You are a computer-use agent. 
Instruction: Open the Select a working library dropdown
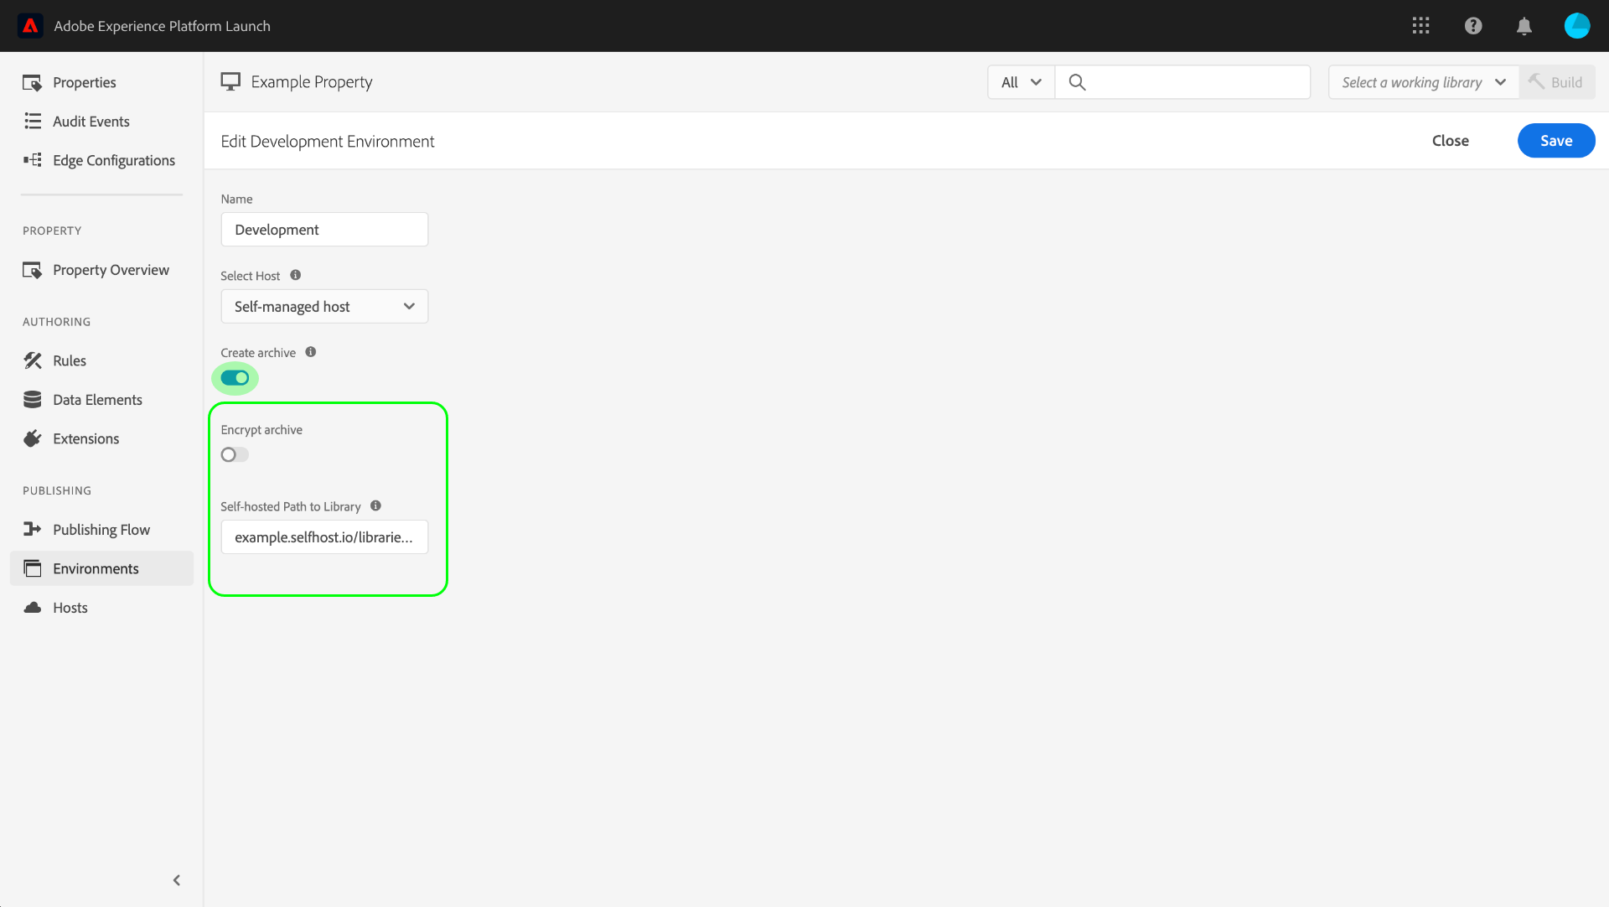[x=1423, y=82]
